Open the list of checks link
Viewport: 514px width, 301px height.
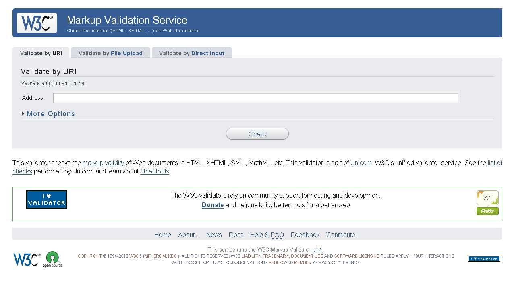tap(495, 163)
